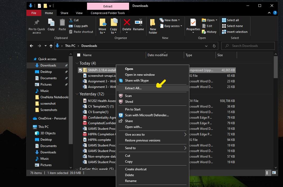Collapse the Today (4) group
Screen dimensions: 283x187
[77, 63]
